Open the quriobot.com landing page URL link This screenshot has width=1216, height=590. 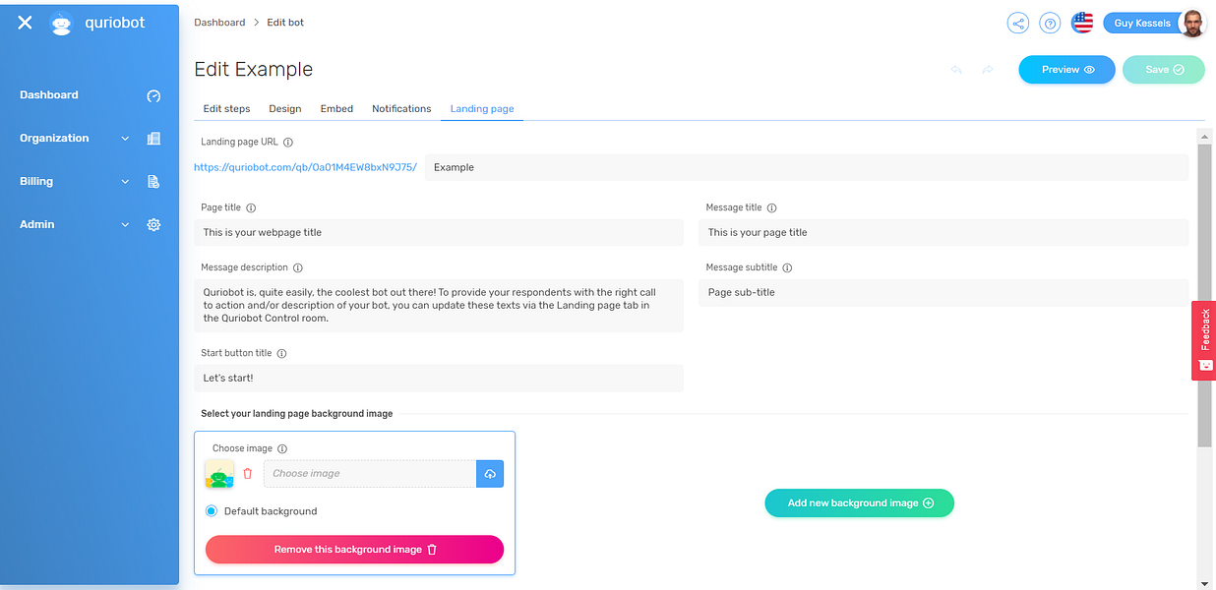tap(305, 168)
